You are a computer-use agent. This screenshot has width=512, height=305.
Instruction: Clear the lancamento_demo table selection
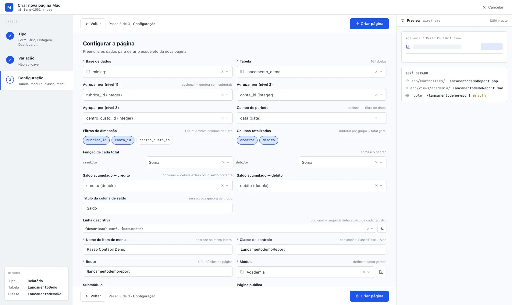click(376, 72)
